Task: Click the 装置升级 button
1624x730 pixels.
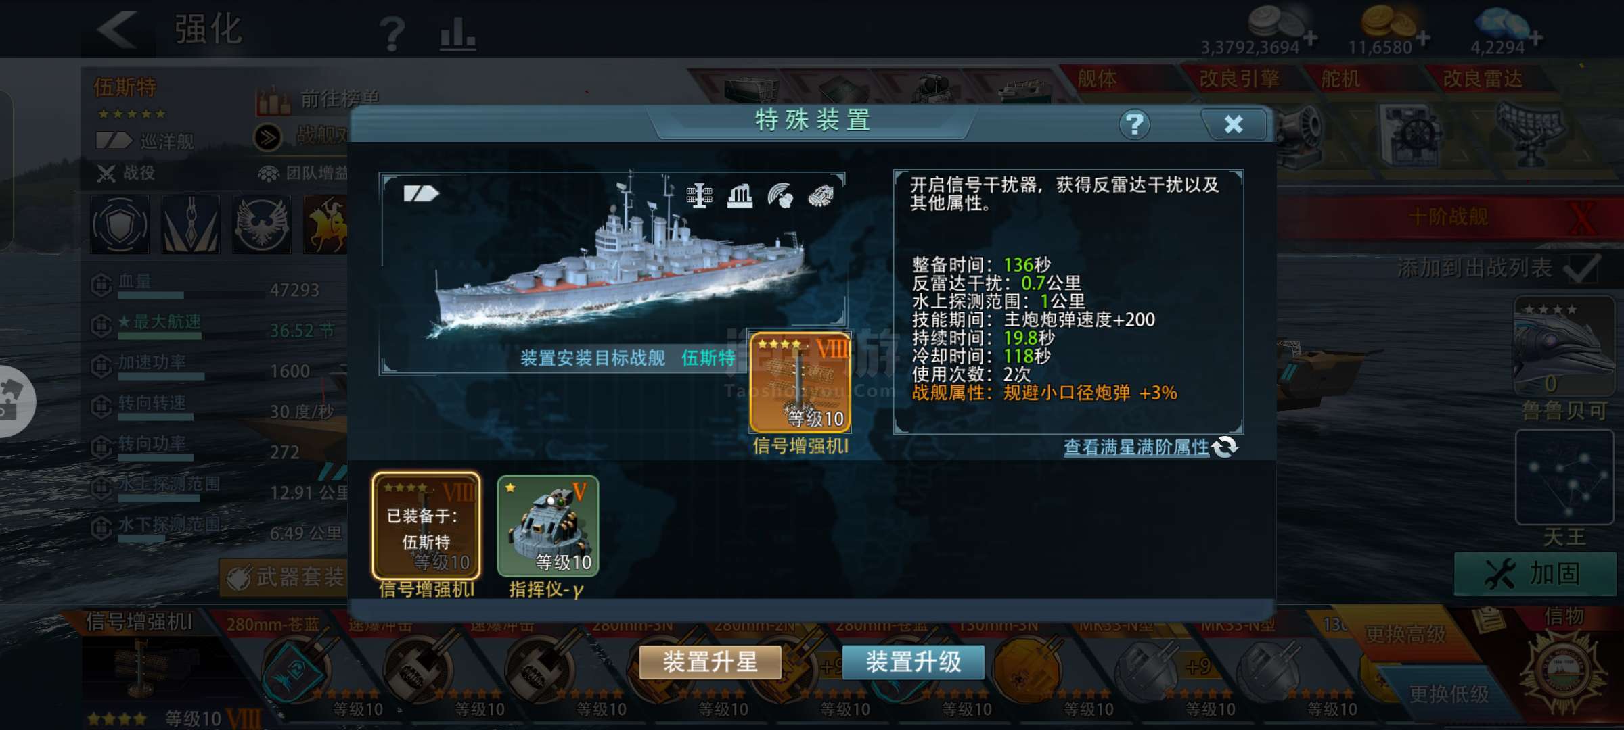Action: [x=913, y=662]
